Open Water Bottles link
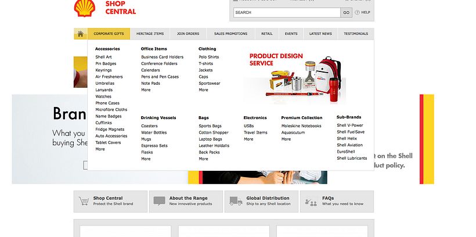This screenshot has width=476, height=237. (154, 133)
